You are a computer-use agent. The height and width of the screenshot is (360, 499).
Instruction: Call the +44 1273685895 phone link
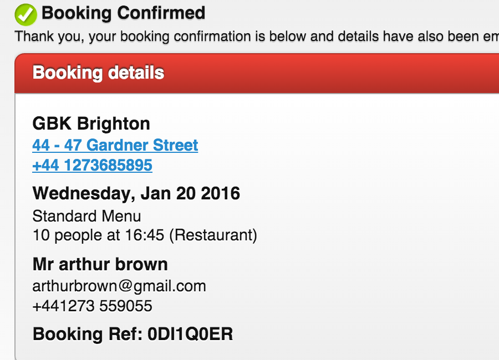tap(92, 165)
